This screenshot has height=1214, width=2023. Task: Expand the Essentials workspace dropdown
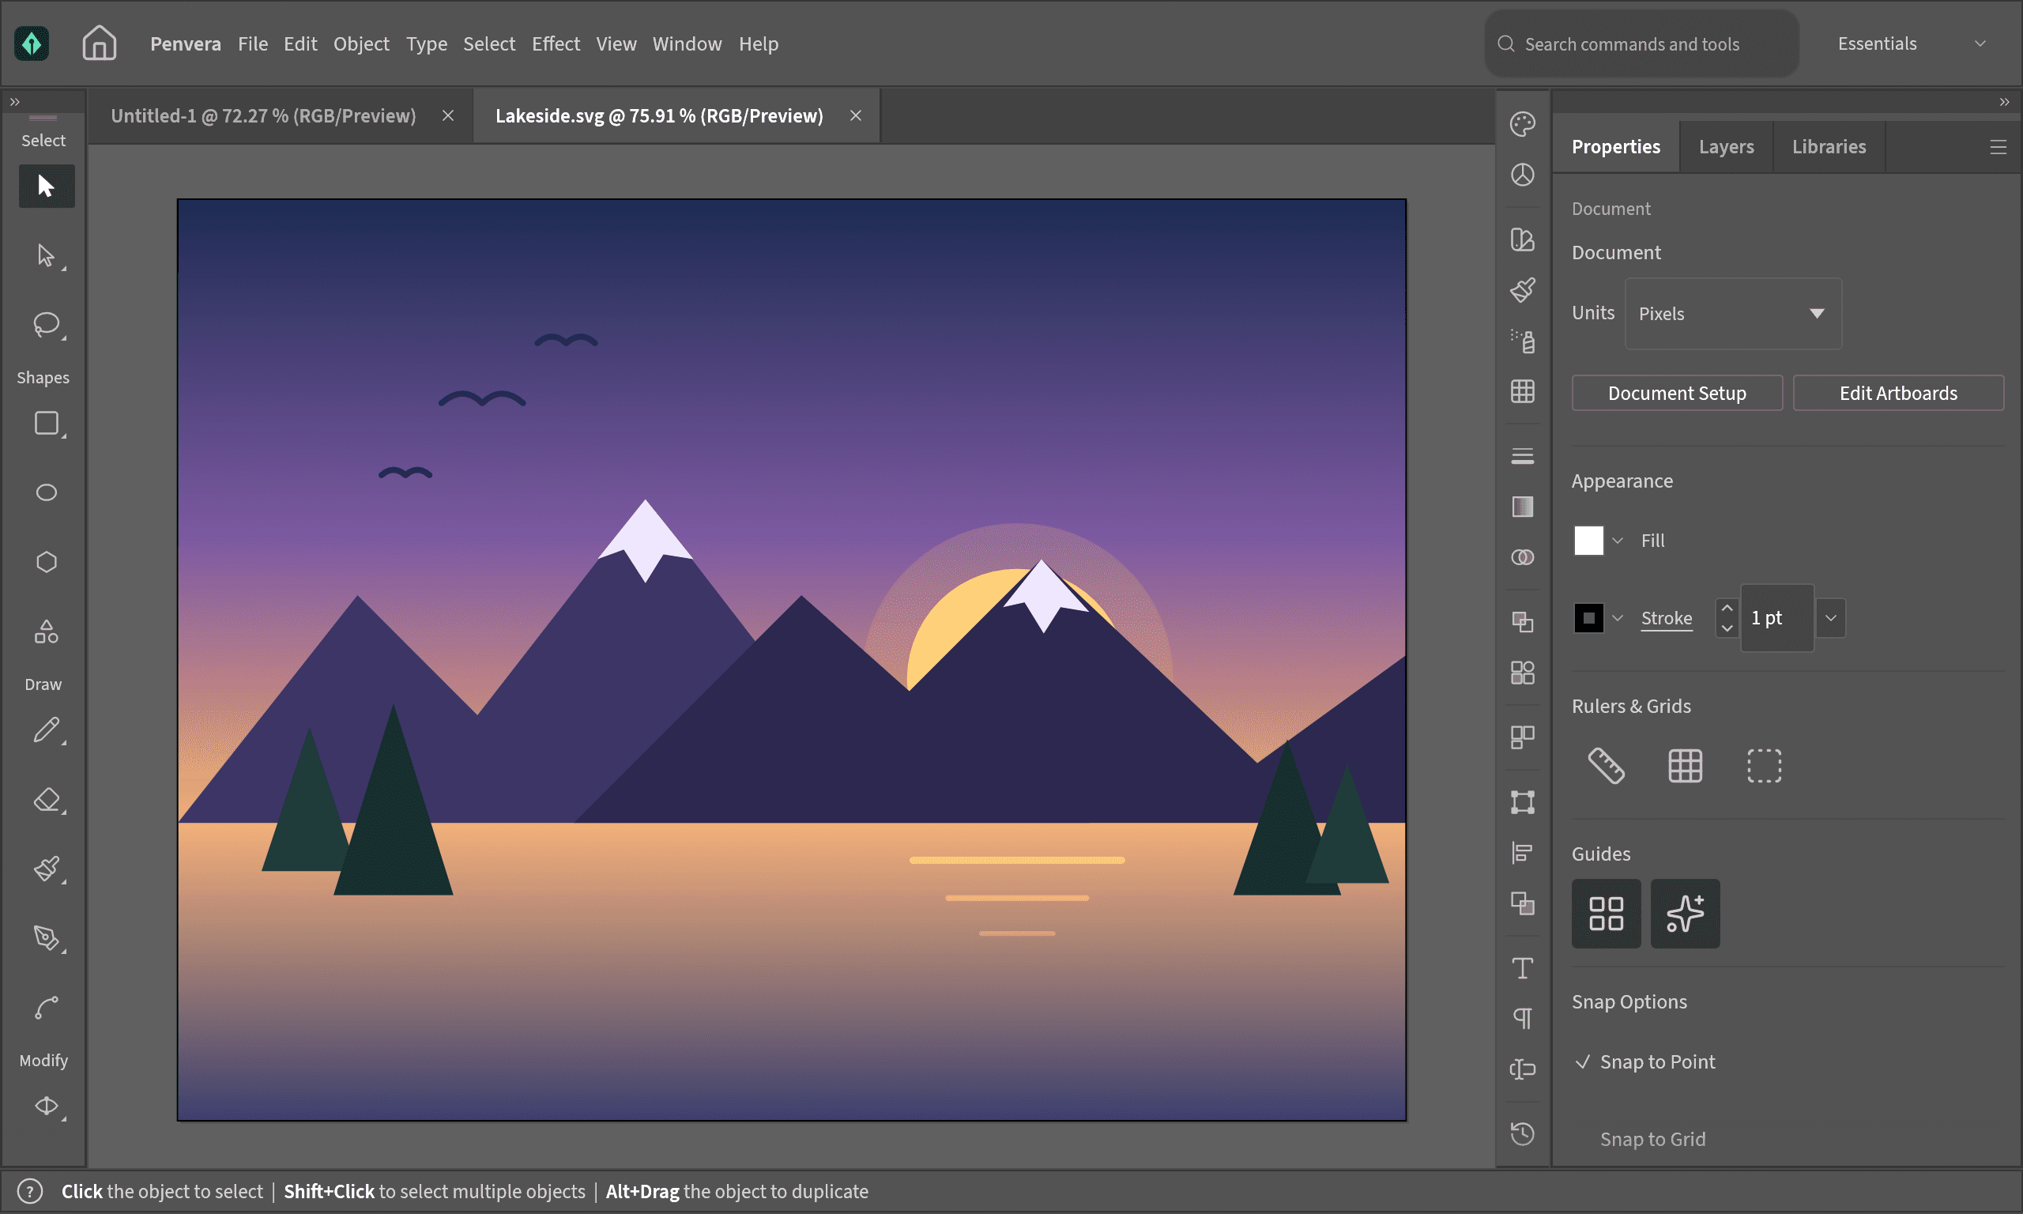pyautogui.click(x=1912, y=43)
